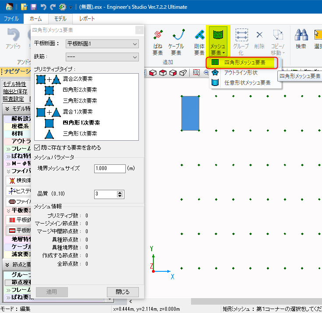The width and height of the screenshot is (322, 313).
Task: Expand the ばね特 tree item
Action: pos(8,156)
